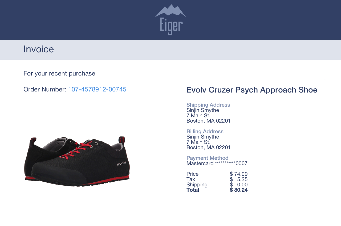This screenshot has height=226, width=341.
Task: Click the Total amount $80.24
Action: click(x=239, y=190)
